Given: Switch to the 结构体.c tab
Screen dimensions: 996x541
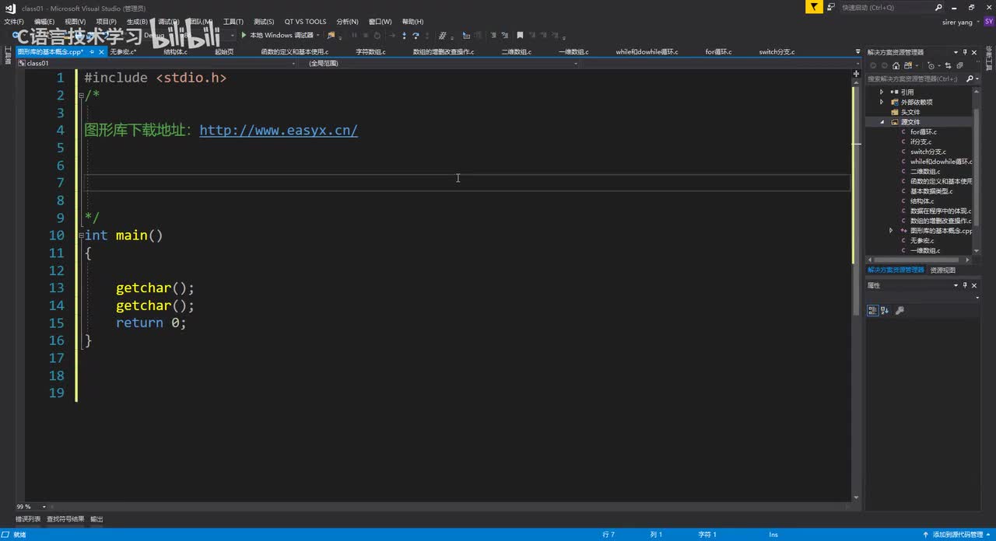Looking at the screenshot, I should 175,51.
